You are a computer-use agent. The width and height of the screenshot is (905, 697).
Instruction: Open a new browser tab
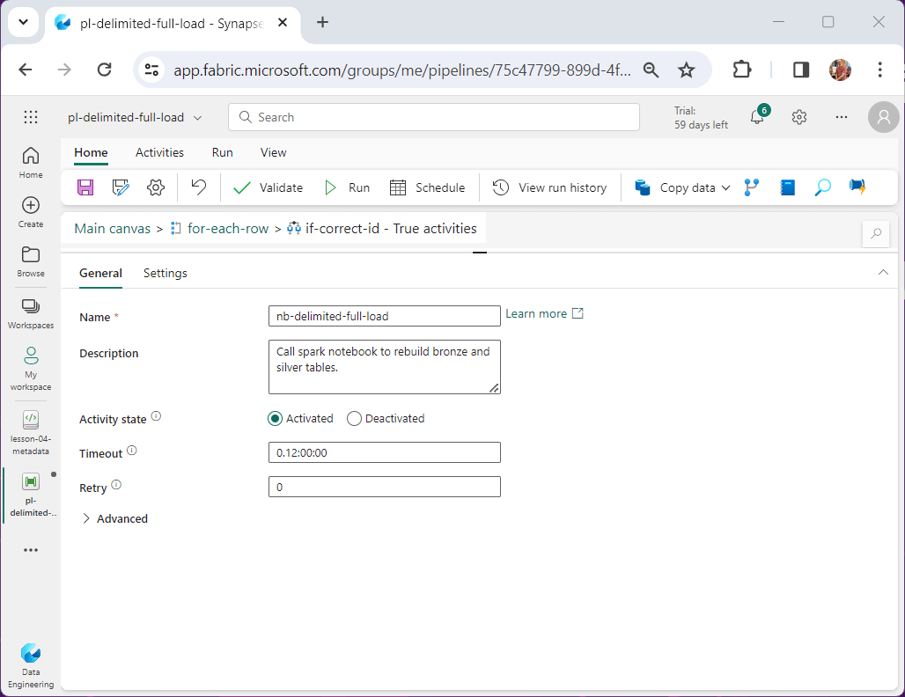322,23
